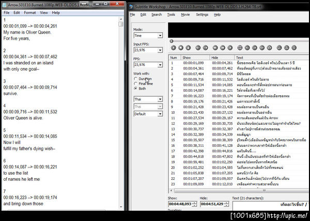Open Subtitle Workshop File menu
The image size is (310, 221).
pyautogui.click(x=132, y=14)
